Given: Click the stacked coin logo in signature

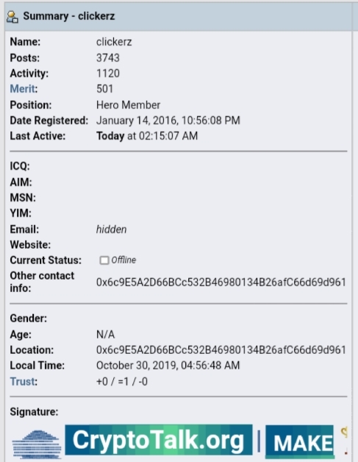Looking at the screenshot, I should coord(37,444).
